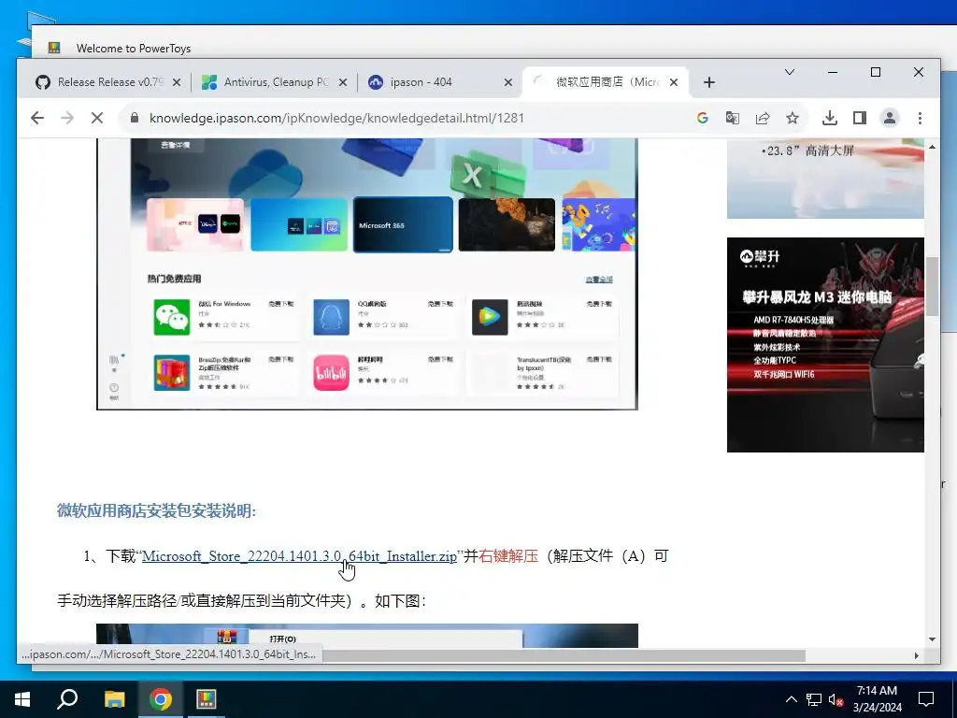Open File Explorer from taskbar
Image resolution: width=957 pixels, height=718 pixels.
[114, 699]
